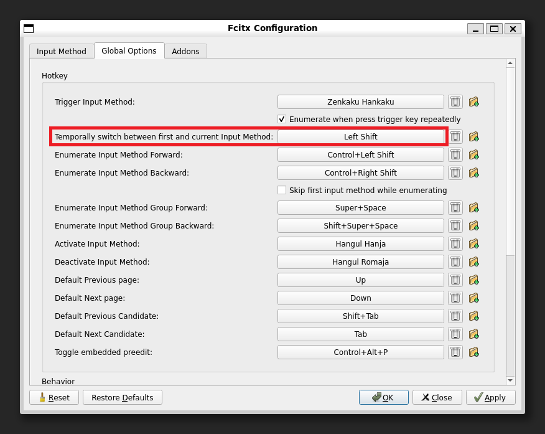Enable Skip first input method while enumerating
The width and height of the screenshot is (545, 434).
coord(282,190)
